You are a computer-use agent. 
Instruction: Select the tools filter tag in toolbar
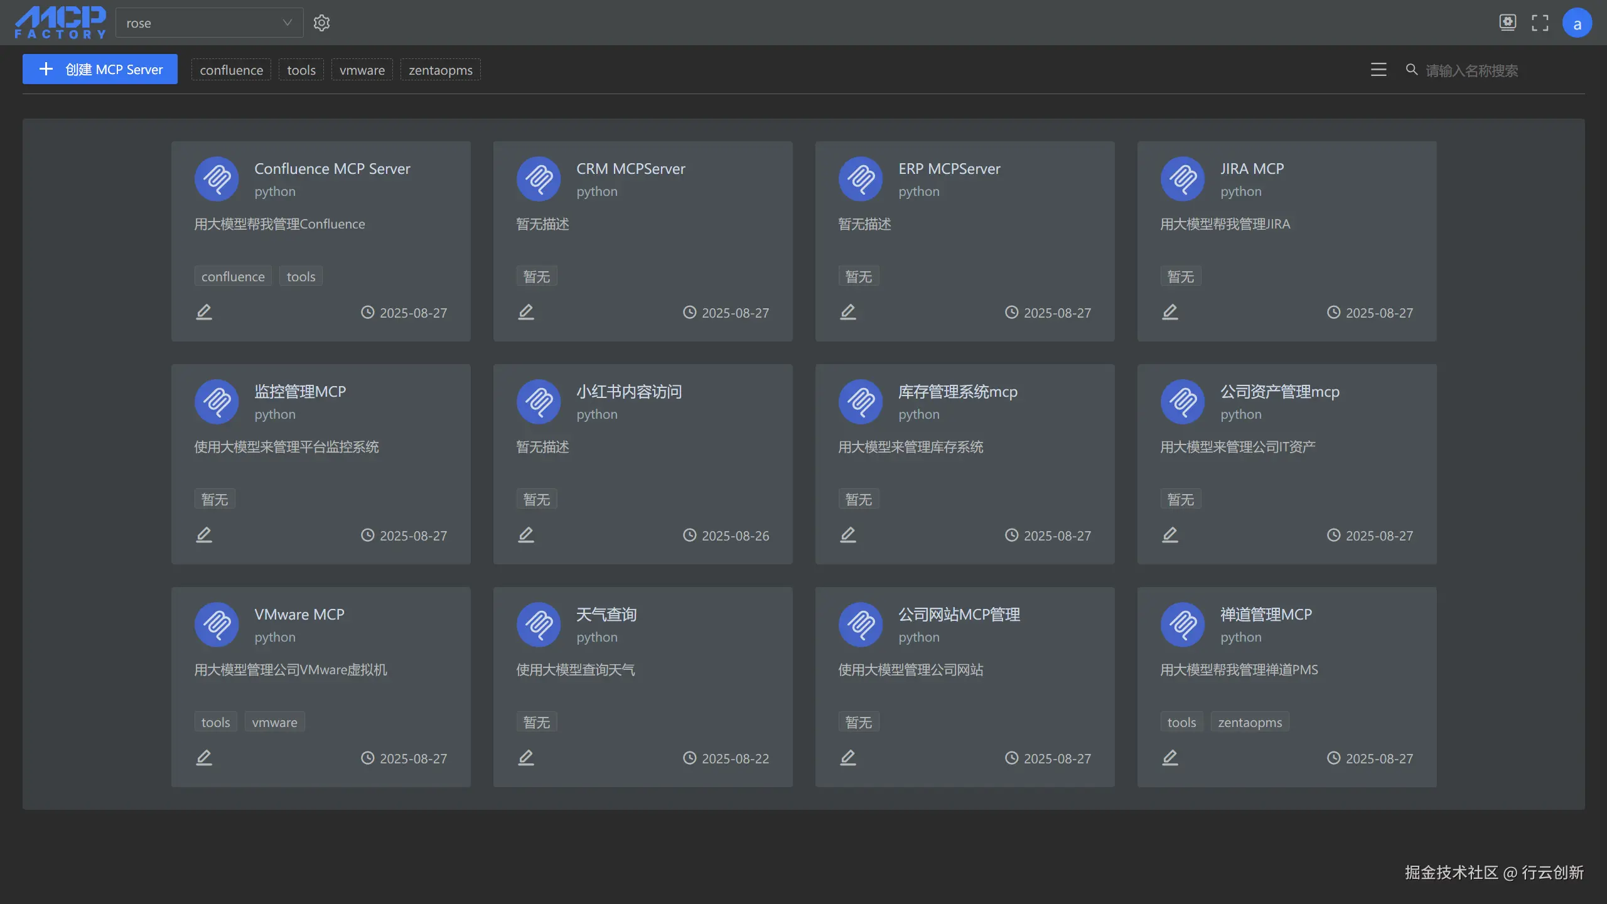coord(301,70)
